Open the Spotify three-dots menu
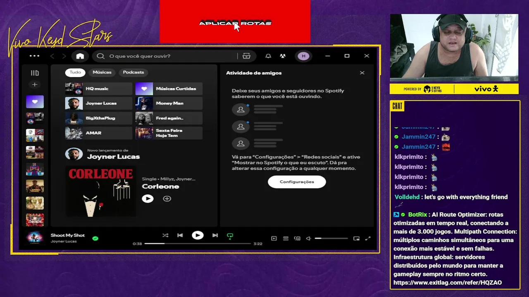This screenshot has height=297, width=529. (35, 56)
